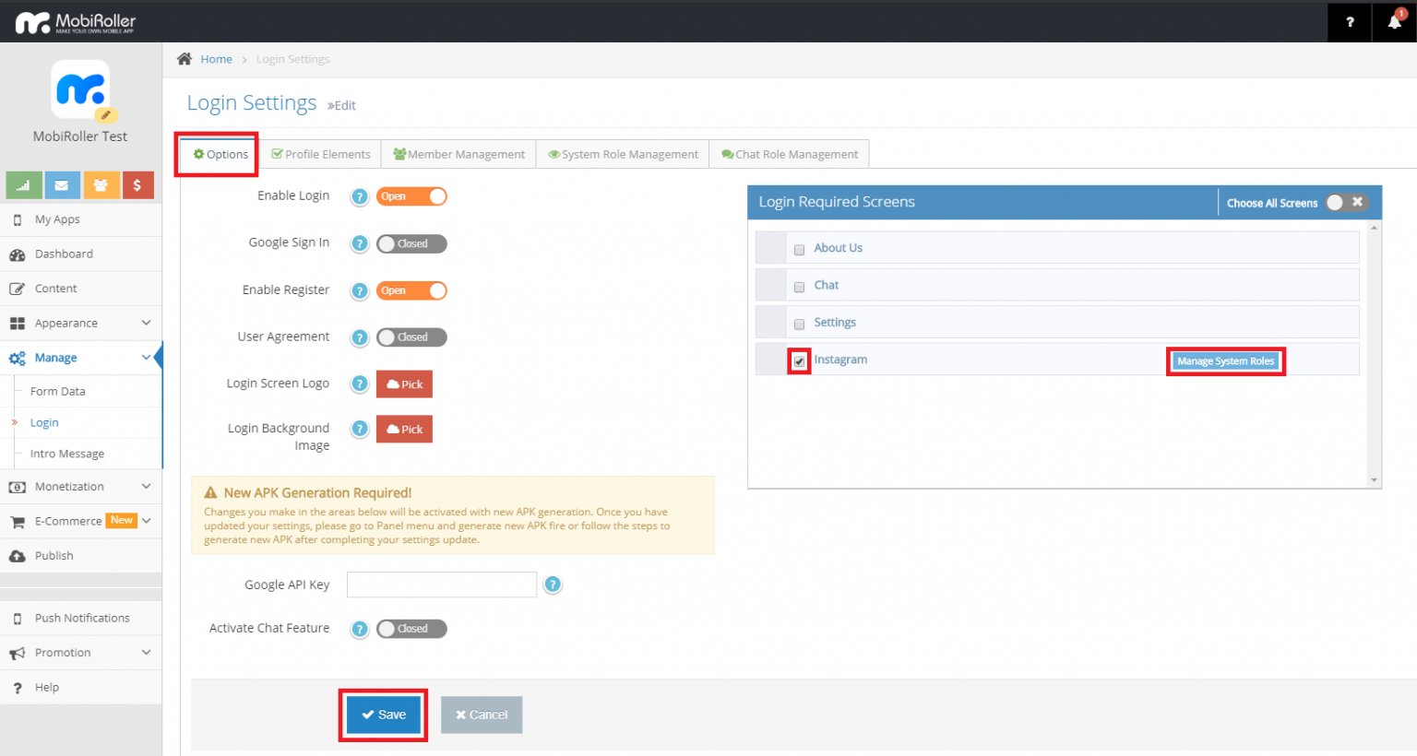Screen dimensions: 1417x756
Task: Open the Enable Login help tooltip icon
Action: (x=360, y=196)
